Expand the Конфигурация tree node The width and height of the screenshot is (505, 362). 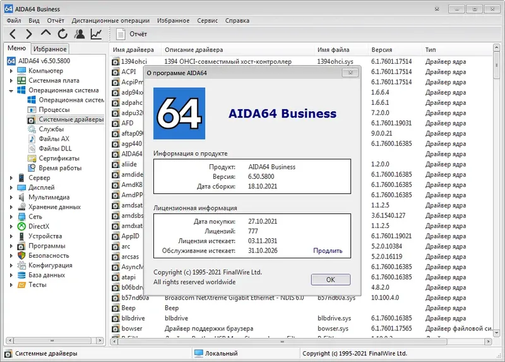(x=11, y=265)
